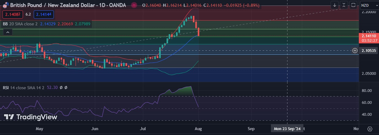Click the BB lower value 2.07989
This screenshot has width=379, height=135.
pyautogui.click(x=83, y=24)
